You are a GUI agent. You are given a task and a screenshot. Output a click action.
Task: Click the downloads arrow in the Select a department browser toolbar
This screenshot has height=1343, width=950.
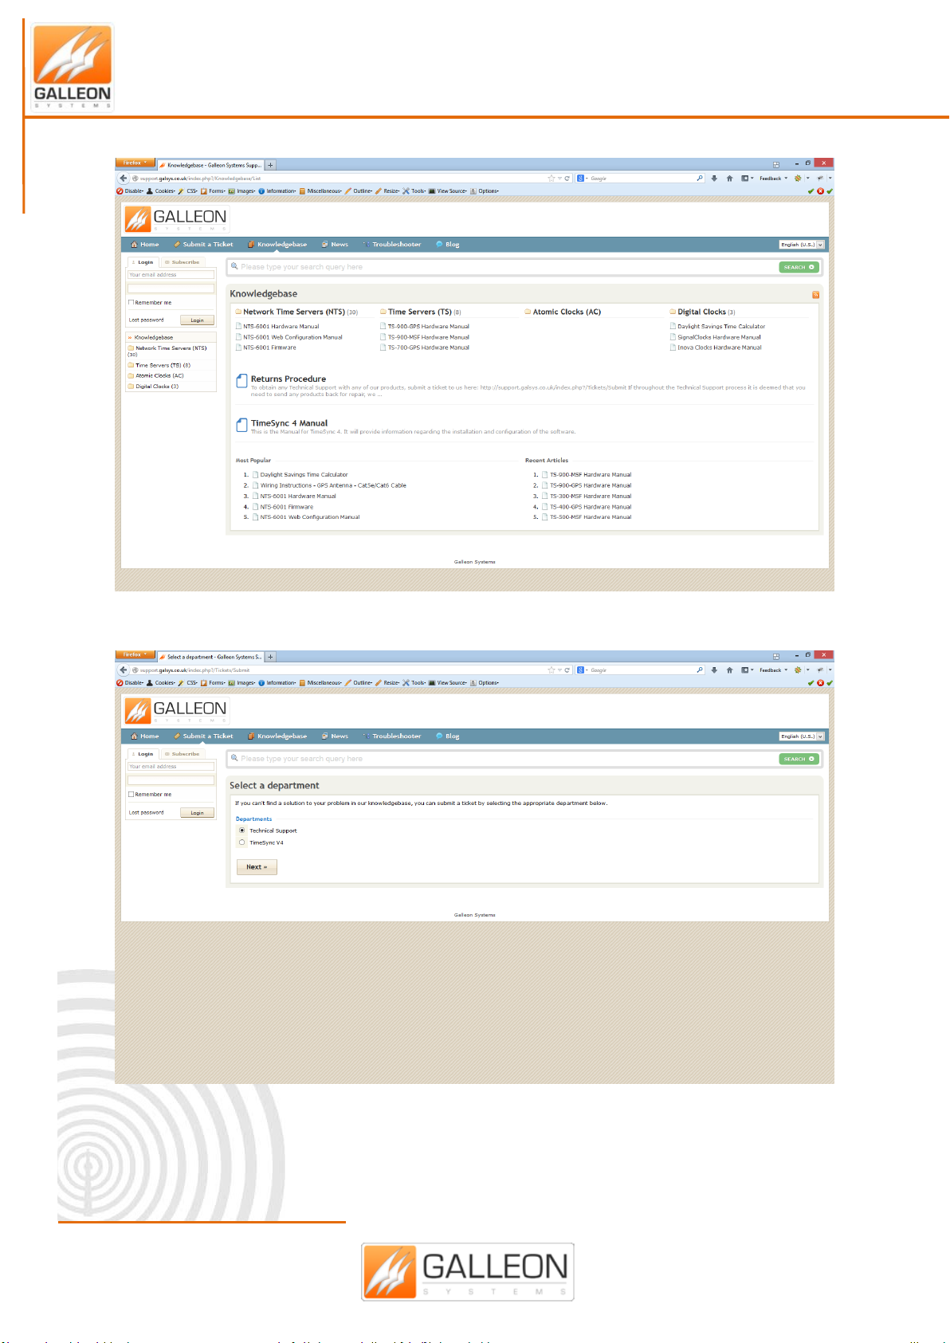point(714,670)
